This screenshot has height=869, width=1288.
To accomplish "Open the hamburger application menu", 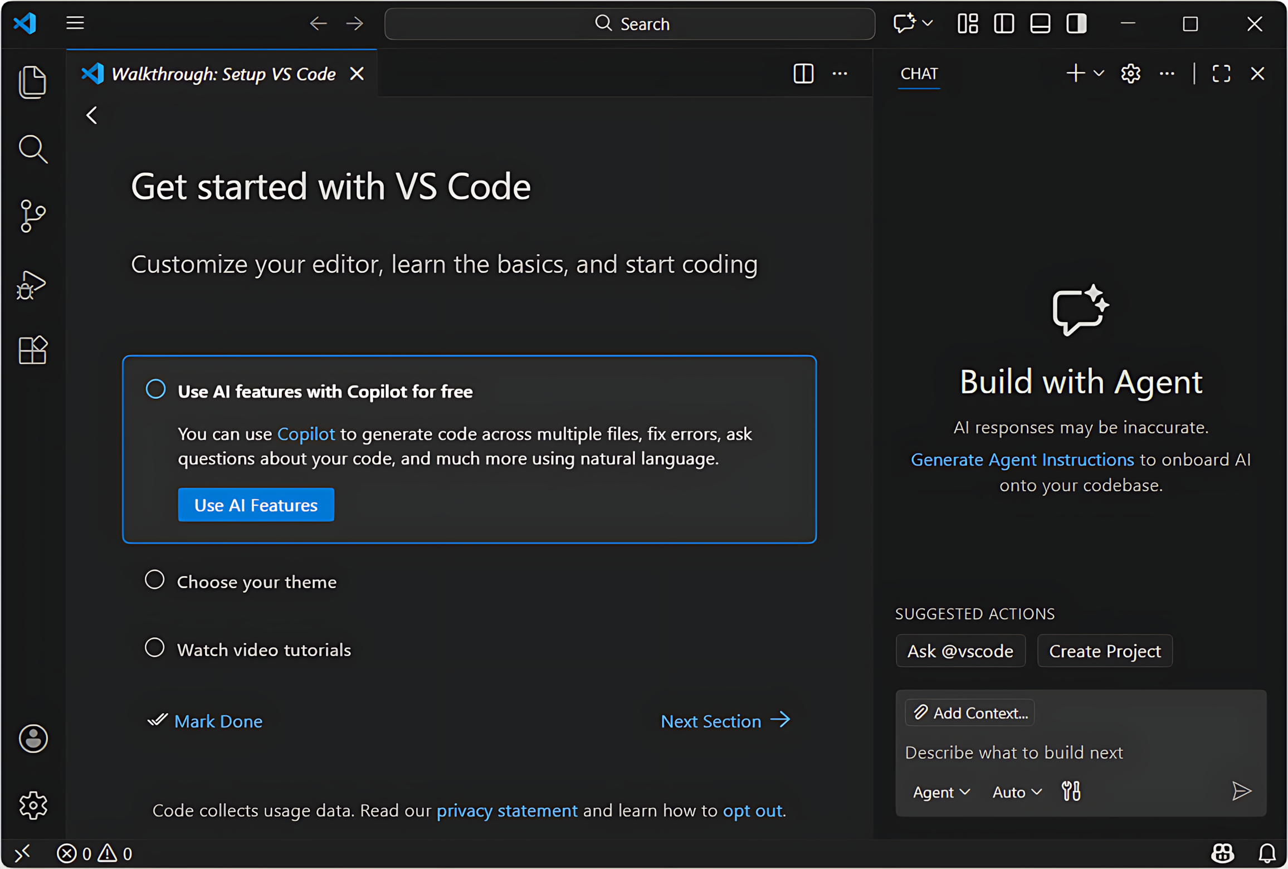I will click(75, 23).
